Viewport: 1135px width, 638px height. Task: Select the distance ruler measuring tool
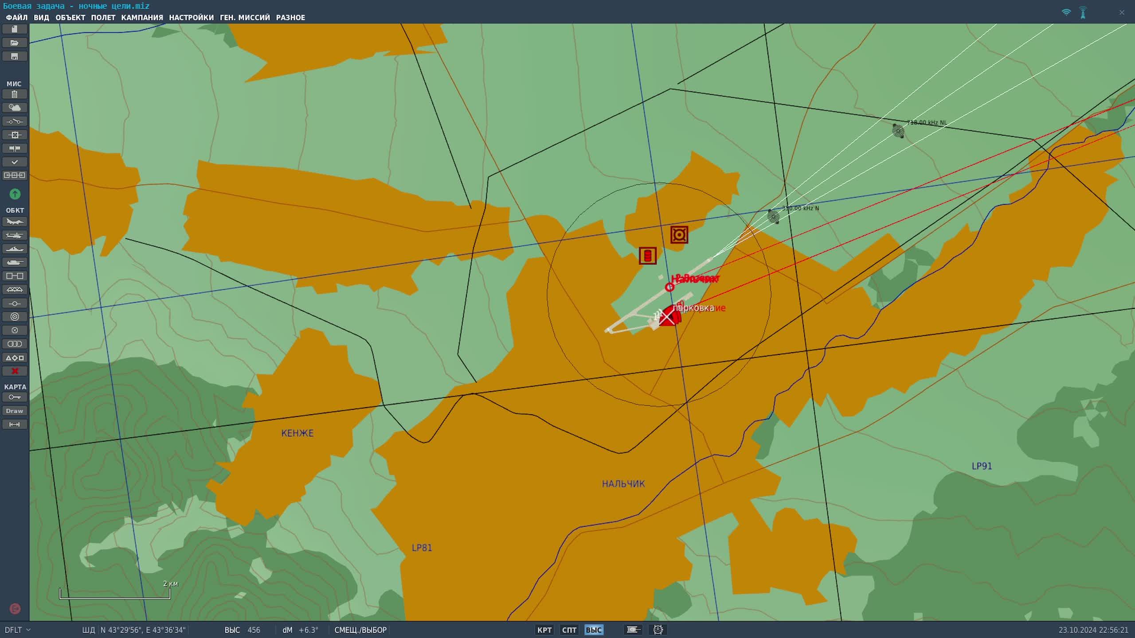pyautogui.click(x=15, y=424)
